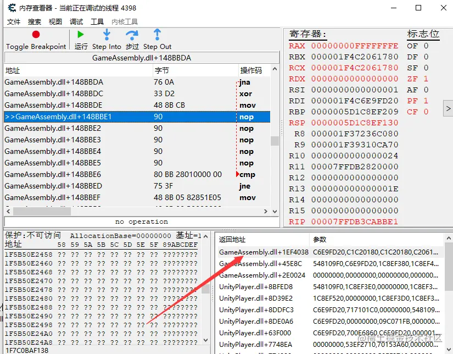Select stack entry UnityPlayer.dll+8BFED8
This screenshot has height=354, width=453.
(330, 287)
